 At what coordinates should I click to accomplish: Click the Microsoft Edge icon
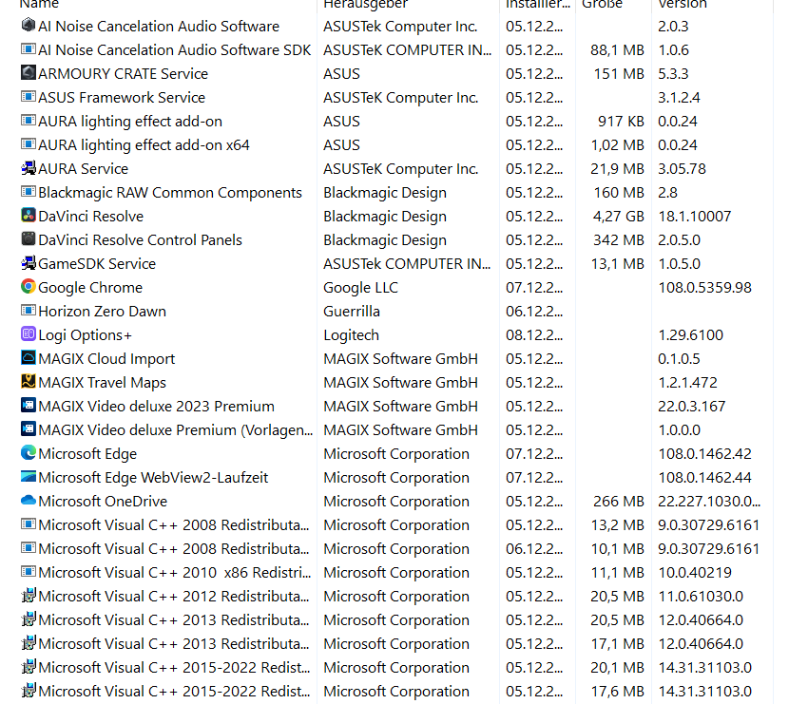(29, 452)
